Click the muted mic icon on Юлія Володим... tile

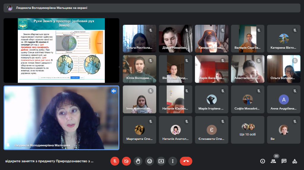click(151, 61)
